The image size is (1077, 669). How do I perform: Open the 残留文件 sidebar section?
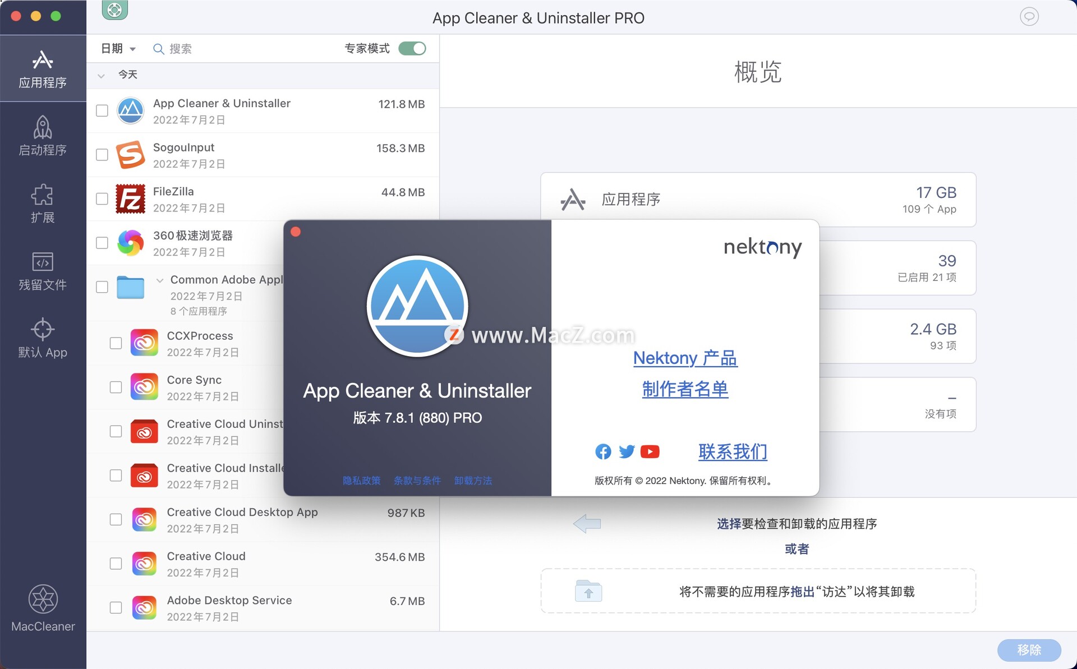coord(43,271)
